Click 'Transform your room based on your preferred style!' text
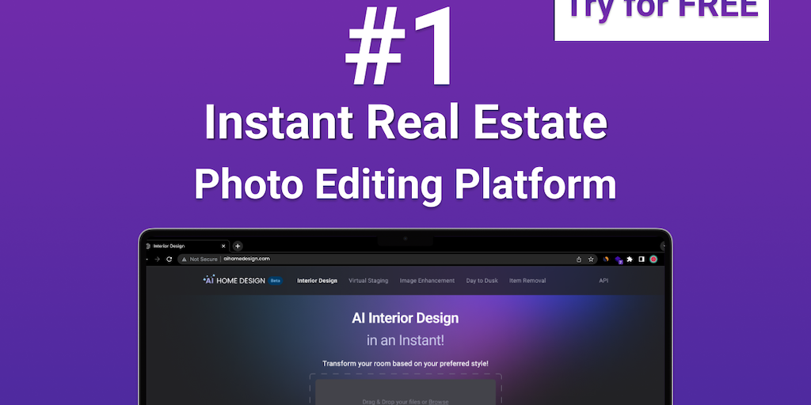The image size is (811, 405). click(x=405, y=364)
